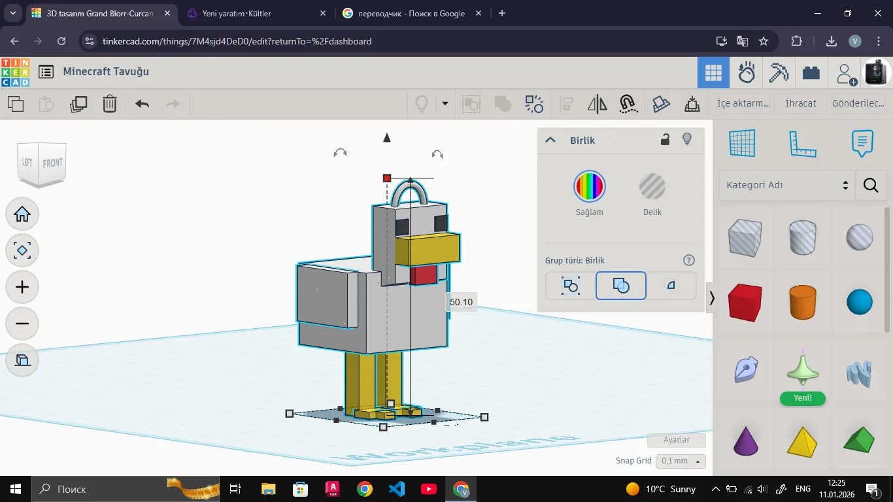Select the yellow pyramid shape thumbnail
The width and height of the screenshot is (893, 502).
(x=803, y=442)
